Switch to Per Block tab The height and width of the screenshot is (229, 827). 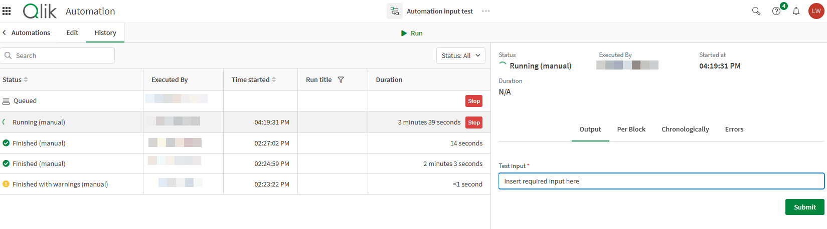(631, 129)
